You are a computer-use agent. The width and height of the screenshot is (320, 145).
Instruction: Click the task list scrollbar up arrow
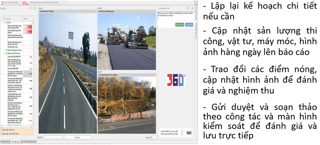(33, 23)
